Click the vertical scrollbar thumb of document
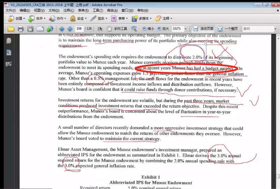Image resolution: width=280 pixels, height=189 pixels. tap(278, 176)
